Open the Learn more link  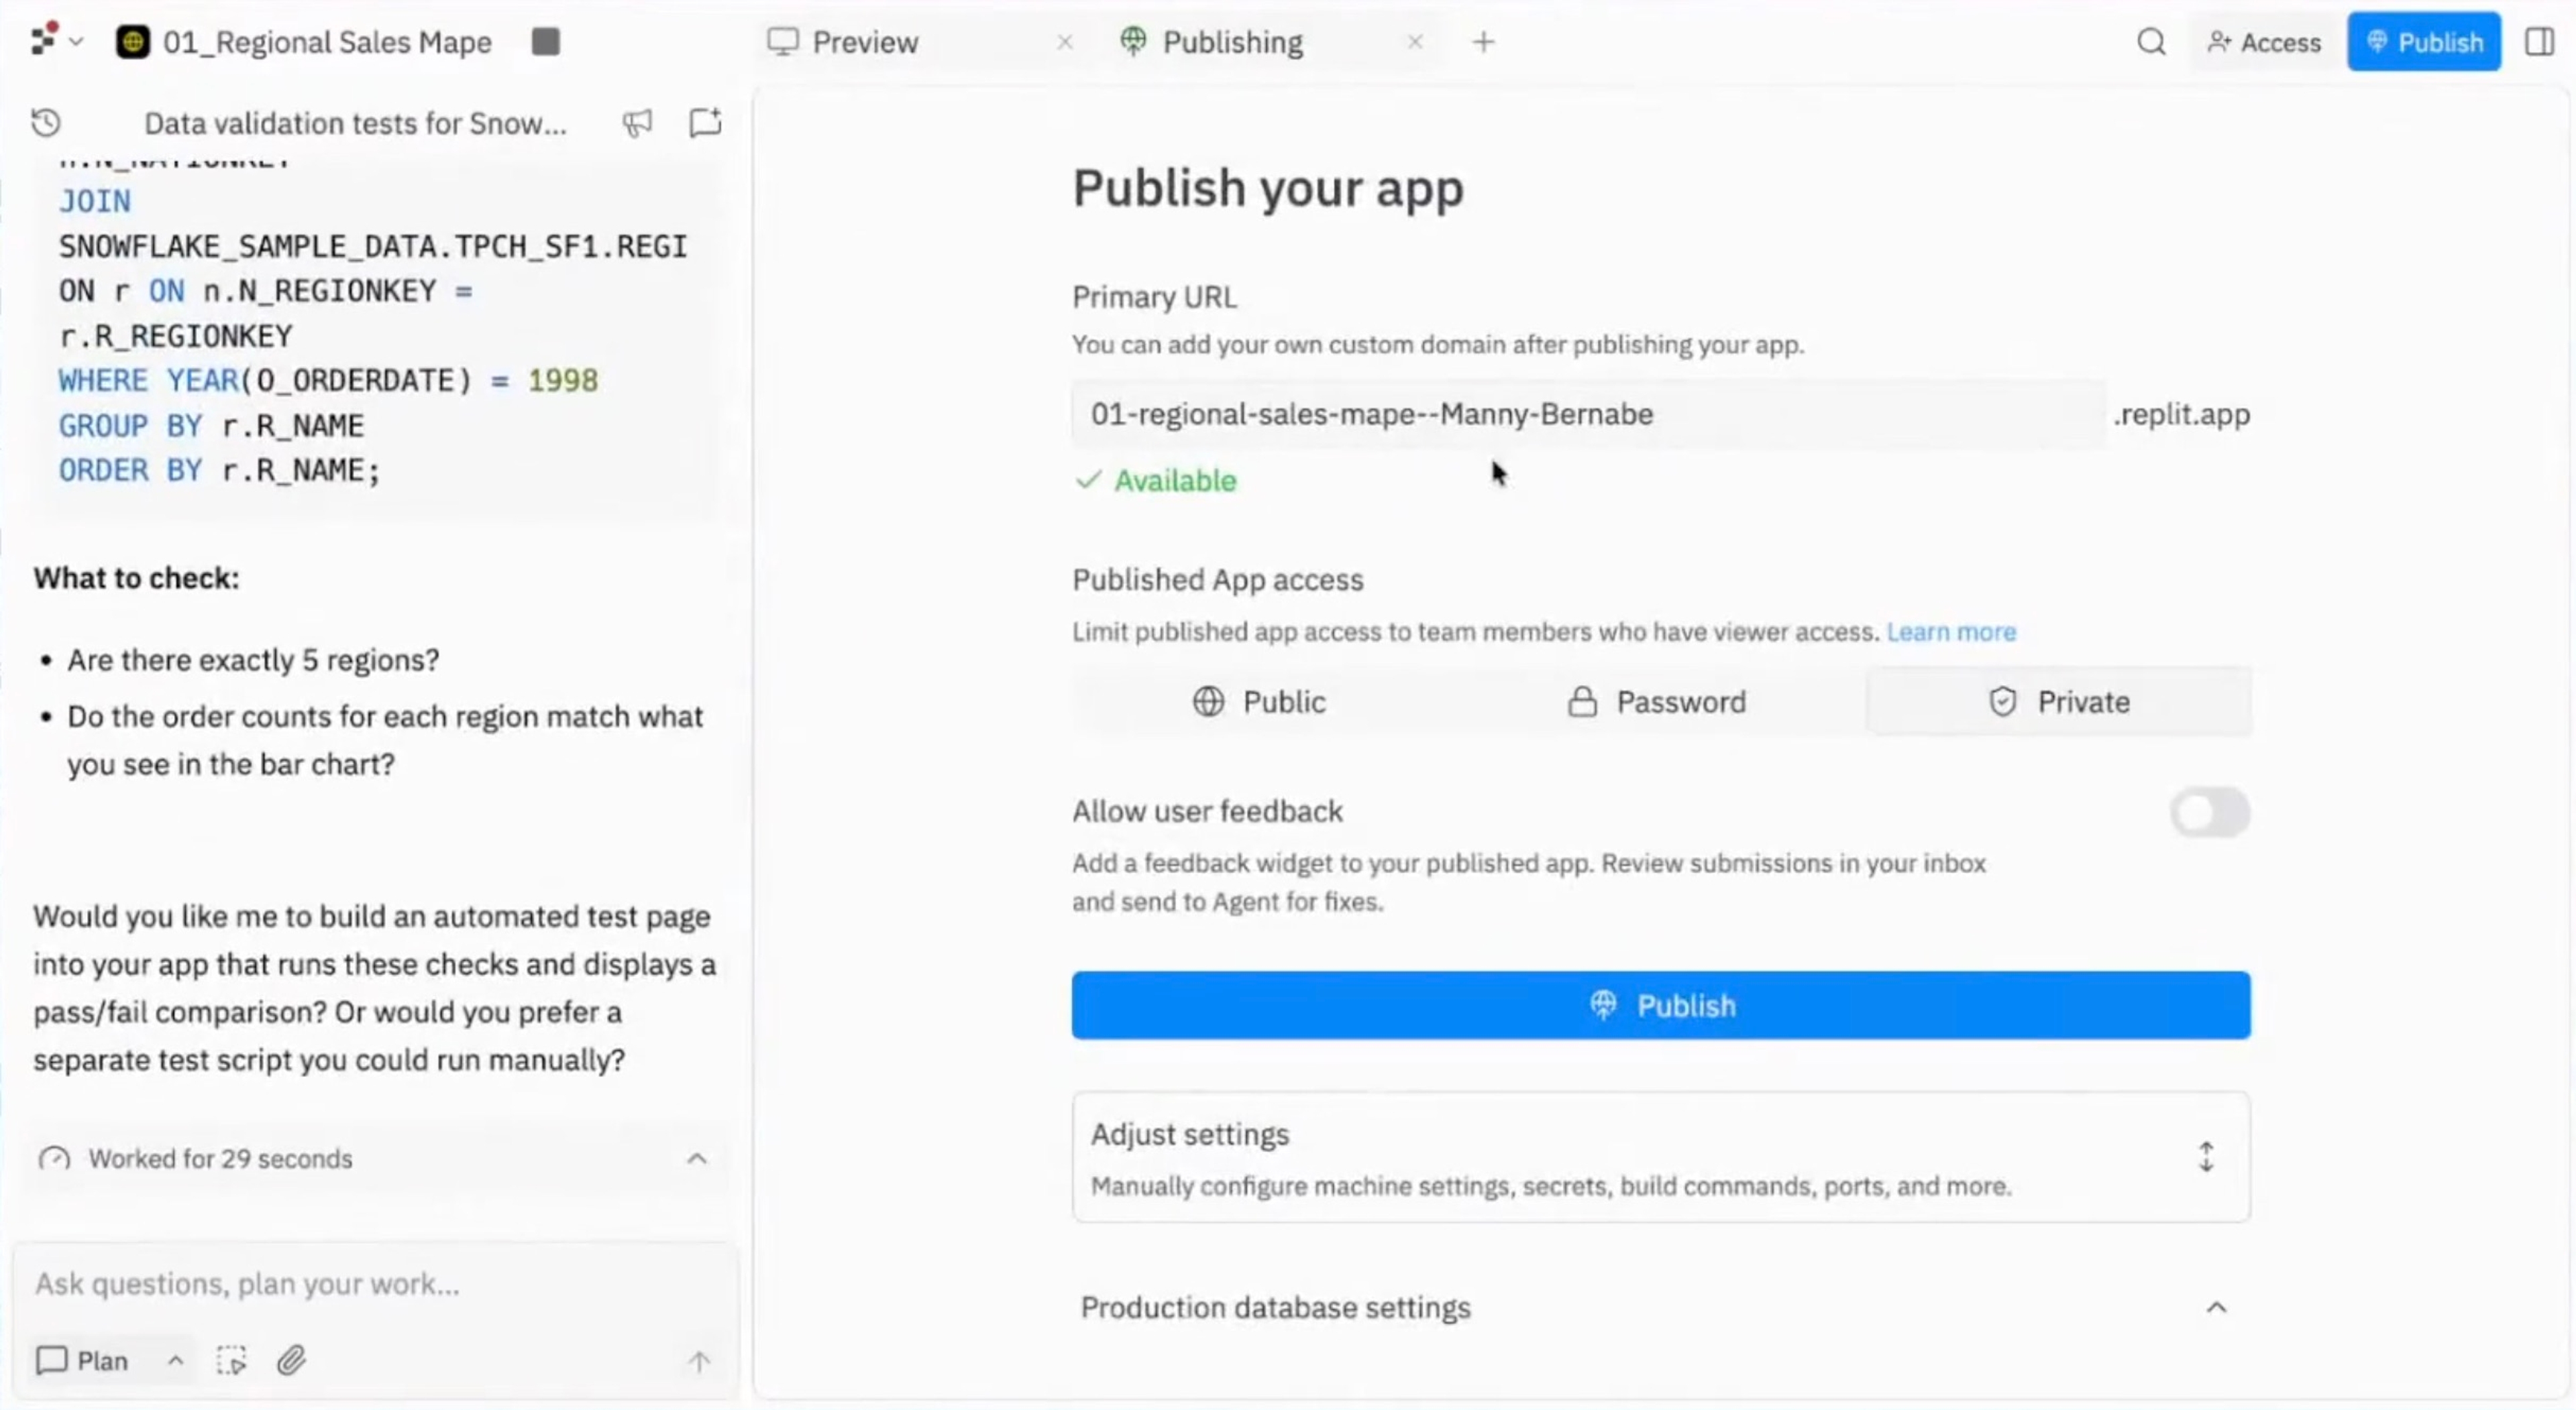1951,632
